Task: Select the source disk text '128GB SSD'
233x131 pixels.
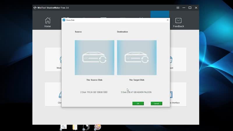Action: click(102, 92)
